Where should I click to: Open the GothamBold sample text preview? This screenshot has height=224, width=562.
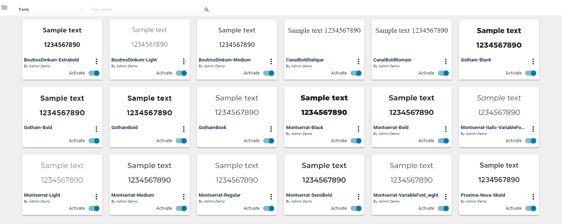tap(149, 105)
